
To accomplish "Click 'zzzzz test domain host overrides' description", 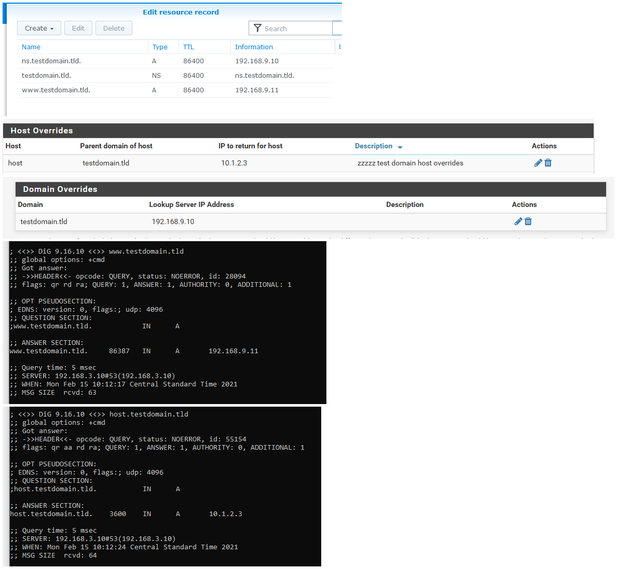I will (410, 163).
